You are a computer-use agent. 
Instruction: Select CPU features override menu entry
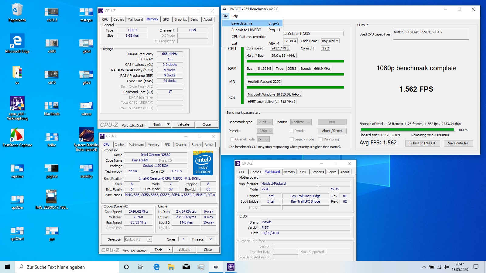(252, 36)
